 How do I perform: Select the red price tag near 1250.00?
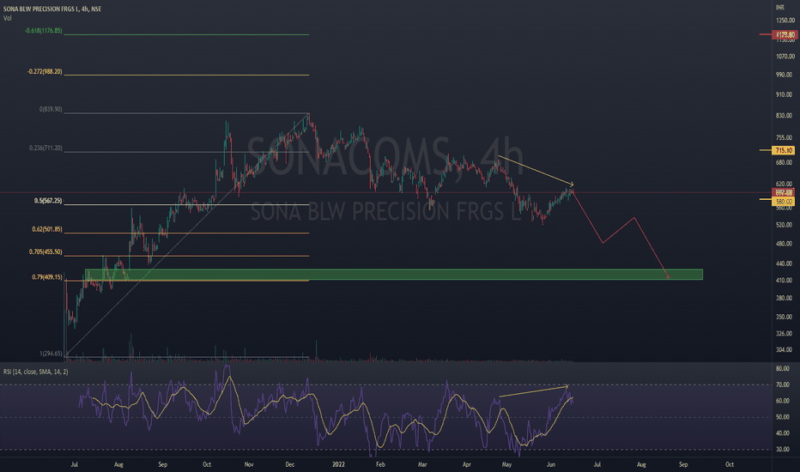tap(785, 34)
